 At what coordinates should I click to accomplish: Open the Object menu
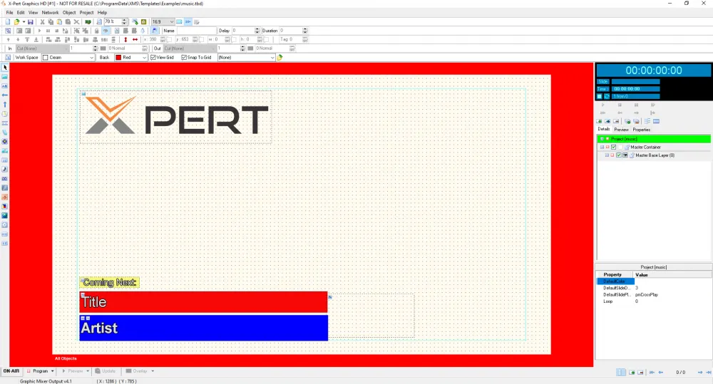click(x=69, y=13)
